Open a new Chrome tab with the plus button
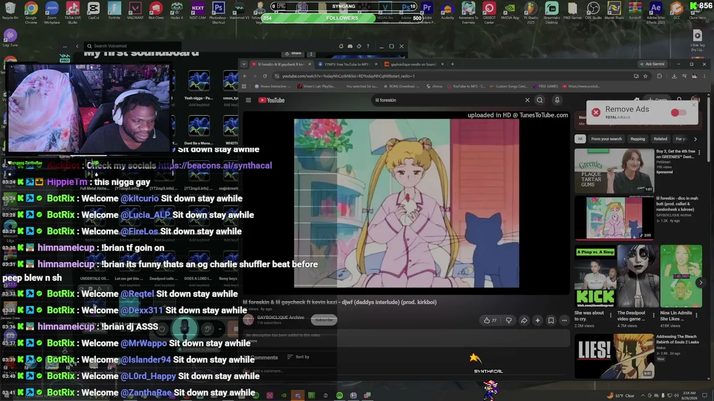This screenshot has width=714, height=401. coord(452,64)
